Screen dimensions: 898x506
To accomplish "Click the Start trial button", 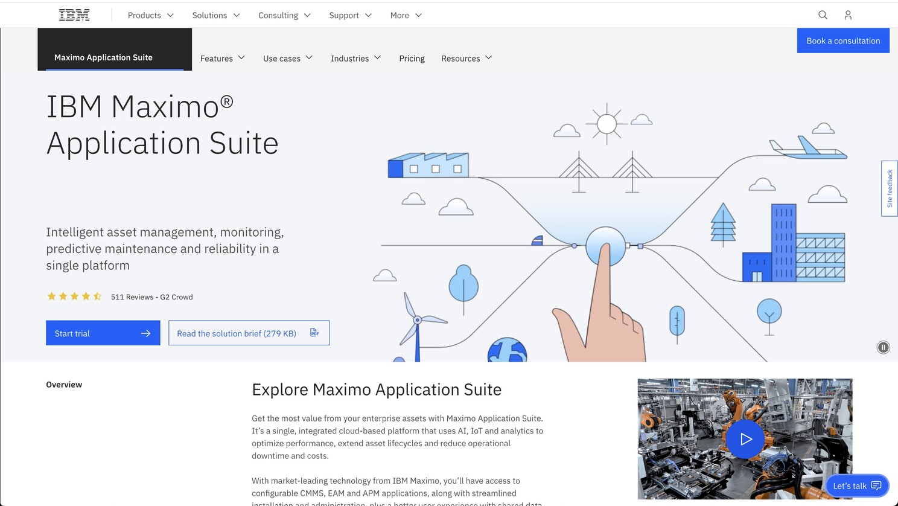I will 103,333.
